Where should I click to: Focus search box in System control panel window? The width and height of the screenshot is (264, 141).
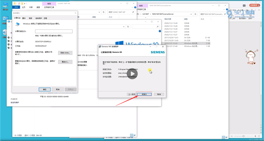(145, 27)
